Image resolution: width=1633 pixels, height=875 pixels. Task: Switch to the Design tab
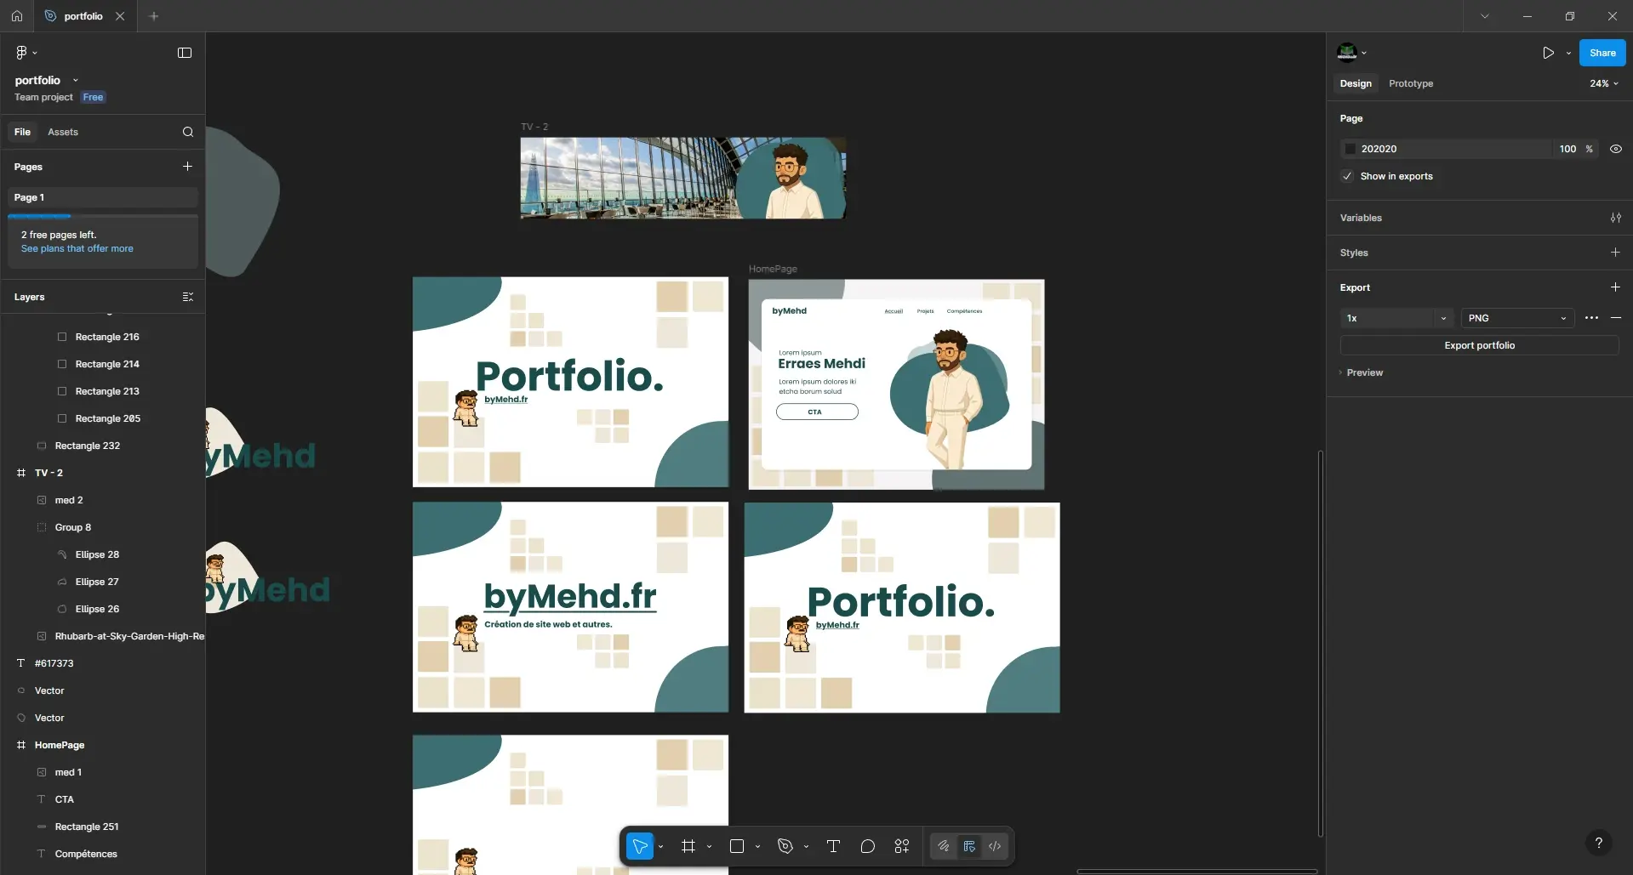point(1356,83)
